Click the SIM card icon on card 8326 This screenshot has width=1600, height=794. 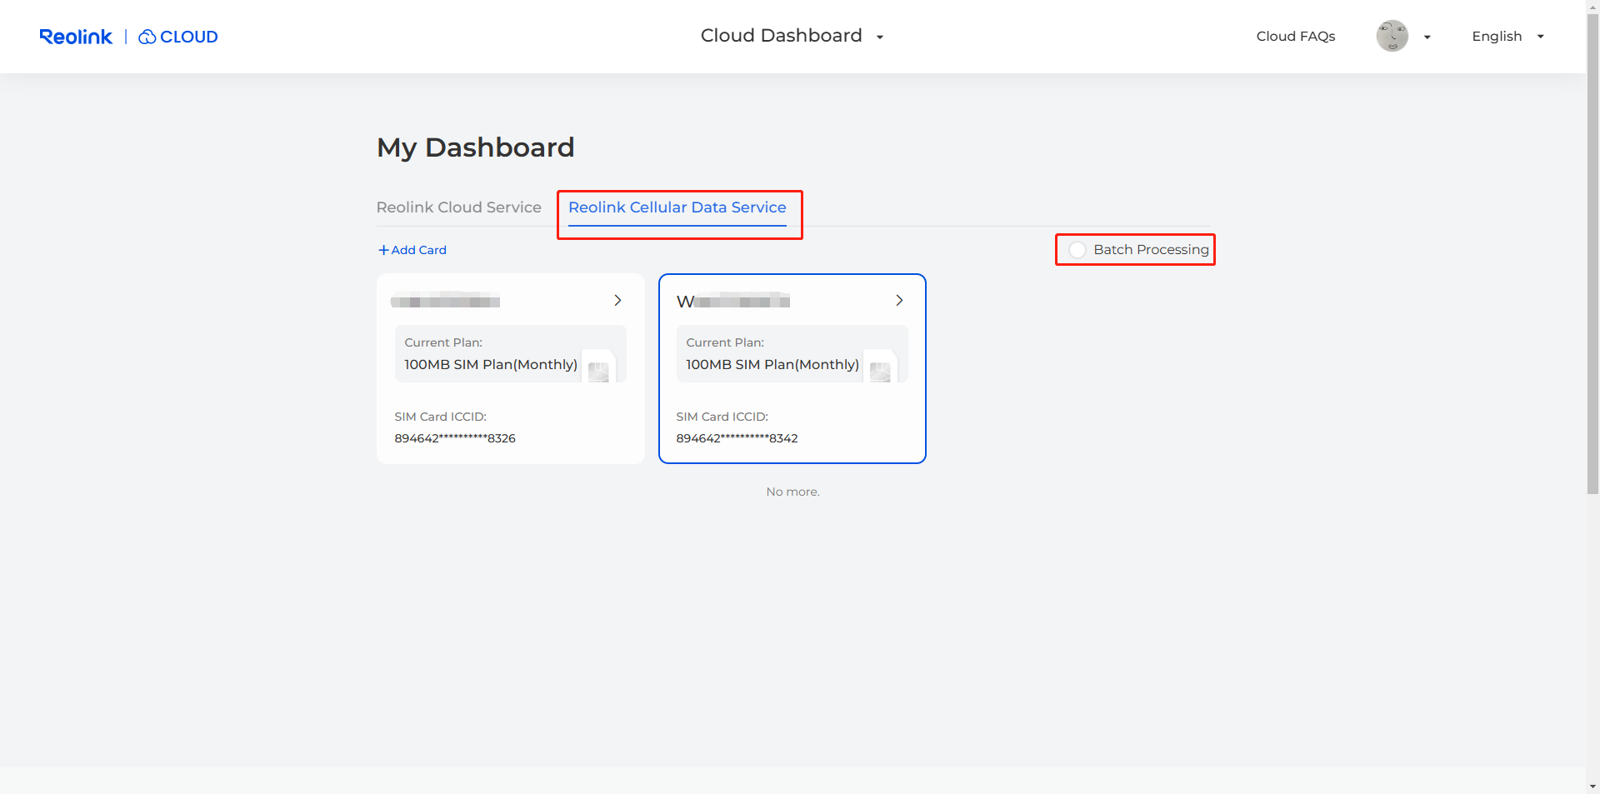598,367
